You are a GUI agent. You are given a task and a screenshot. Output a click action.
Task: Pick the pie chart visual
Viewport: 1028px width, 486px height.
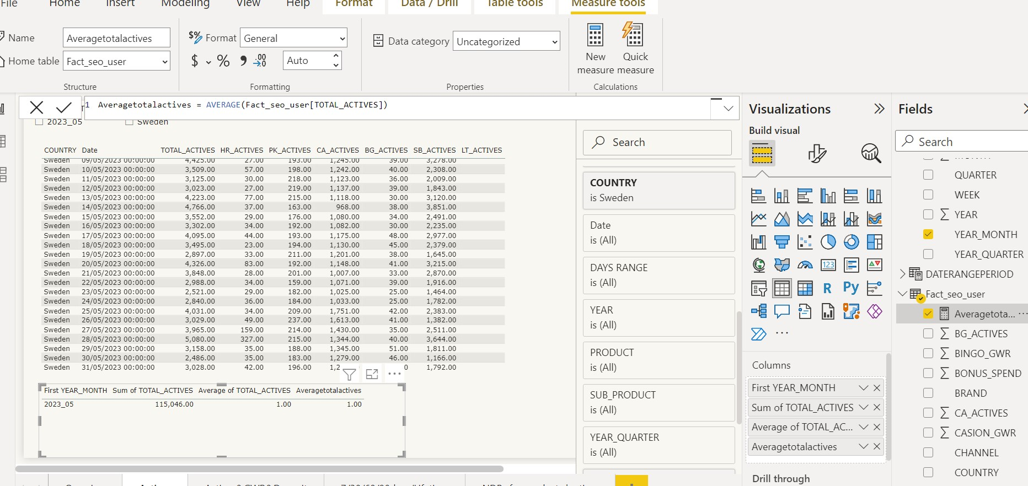coord(828,242)
